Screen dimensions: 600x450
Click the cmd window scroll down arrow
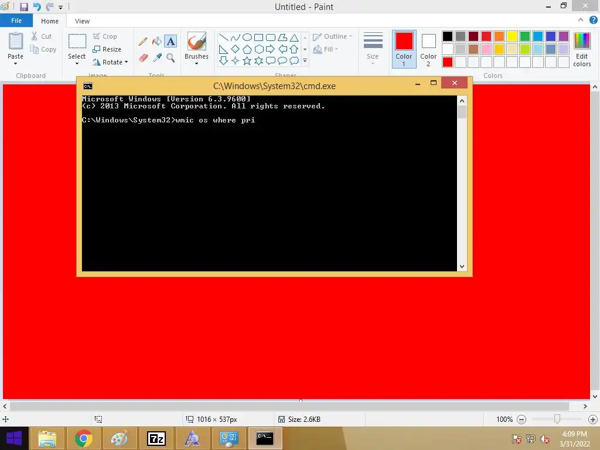click(x=462, y=267)
